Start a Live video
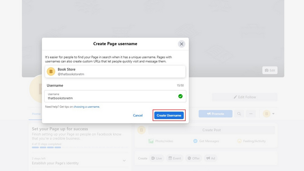This screenshot has width=304, height=171. tap(157, 158)
